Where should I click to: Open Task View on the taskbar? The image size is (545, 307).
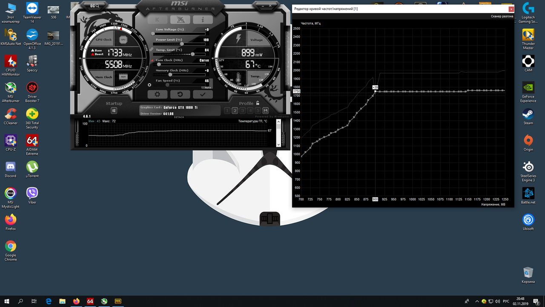[x=34, y=301]
